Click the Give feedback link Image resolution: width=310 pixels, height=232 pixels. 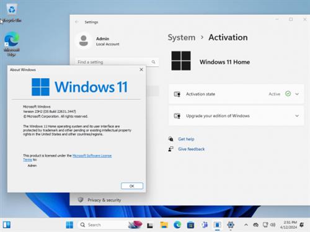pos(192,149)
